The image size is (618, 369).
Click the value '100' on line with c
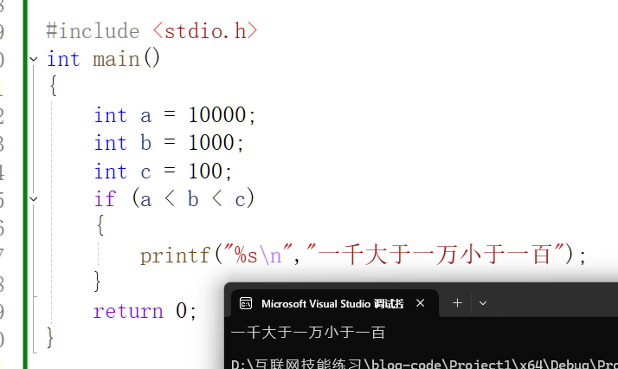tap(205, 172)
